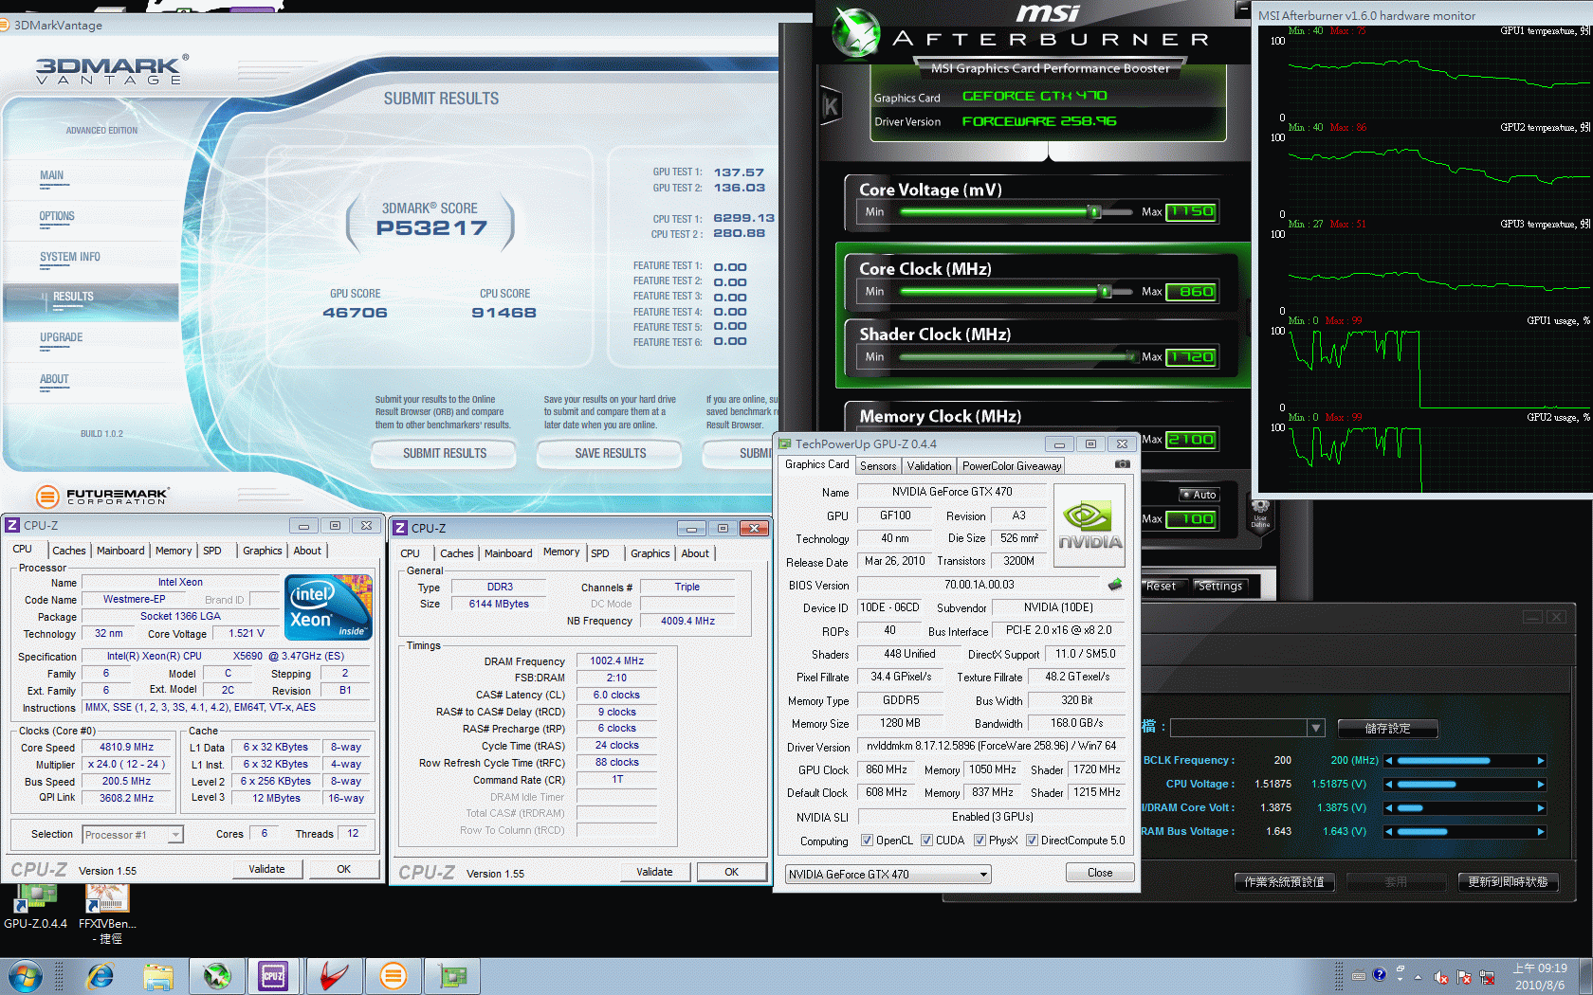Open the Windows Start menu orb
This screenshot has height=995, width=1593.
pos(26,976)
